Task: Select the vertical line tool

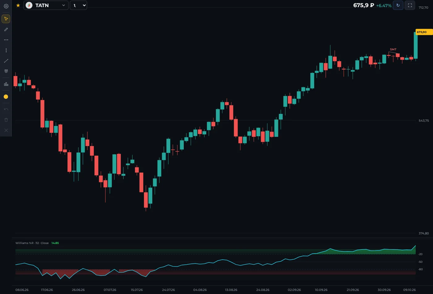Action: 6,50
